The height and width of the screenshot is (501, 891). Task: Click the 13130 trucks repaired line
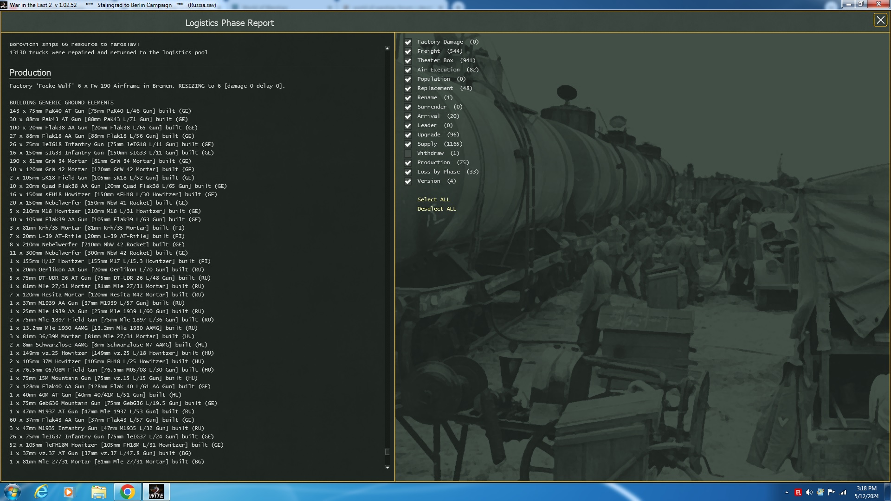[x=109, y=52]
